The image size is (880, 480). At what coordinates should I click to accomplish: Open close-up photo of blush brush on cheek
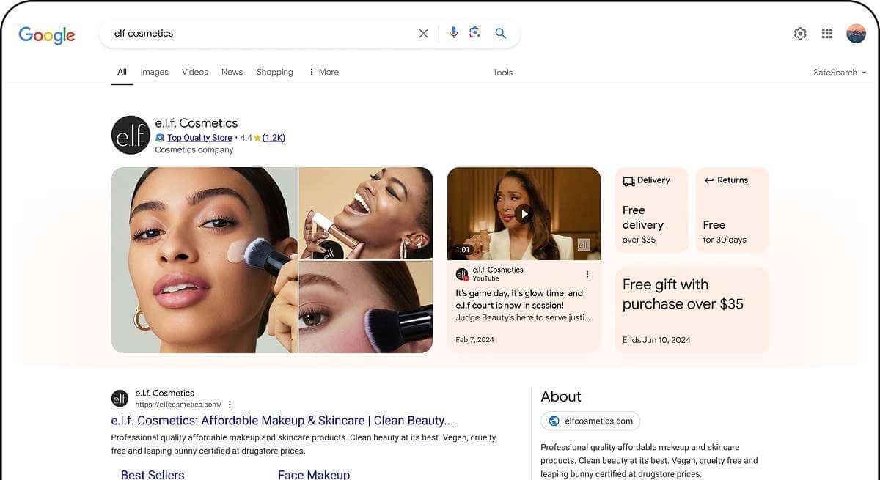[366, 307]
